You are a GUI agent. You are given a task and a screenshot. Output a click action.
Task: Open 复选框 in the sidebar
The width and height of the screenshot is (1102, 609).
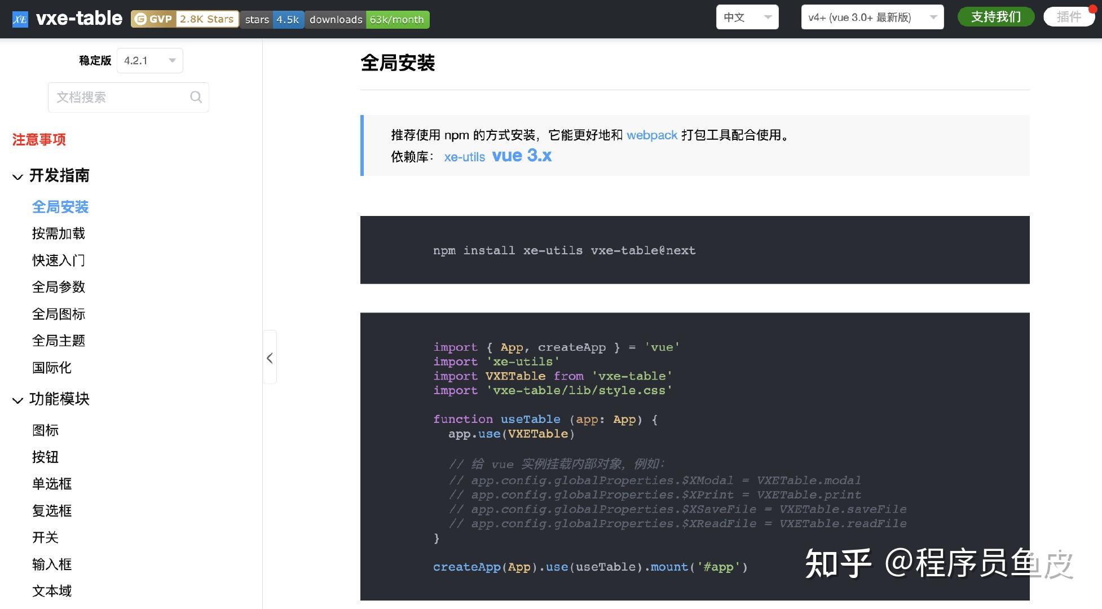tap(52, 511)
